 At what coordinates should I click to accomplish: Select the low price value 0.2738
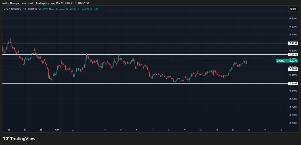coord(64,9)
